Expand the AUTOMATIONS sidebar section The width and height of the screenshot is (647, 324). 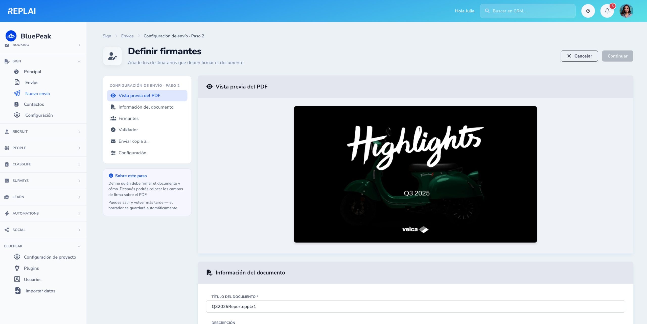[x=79, y=213]
